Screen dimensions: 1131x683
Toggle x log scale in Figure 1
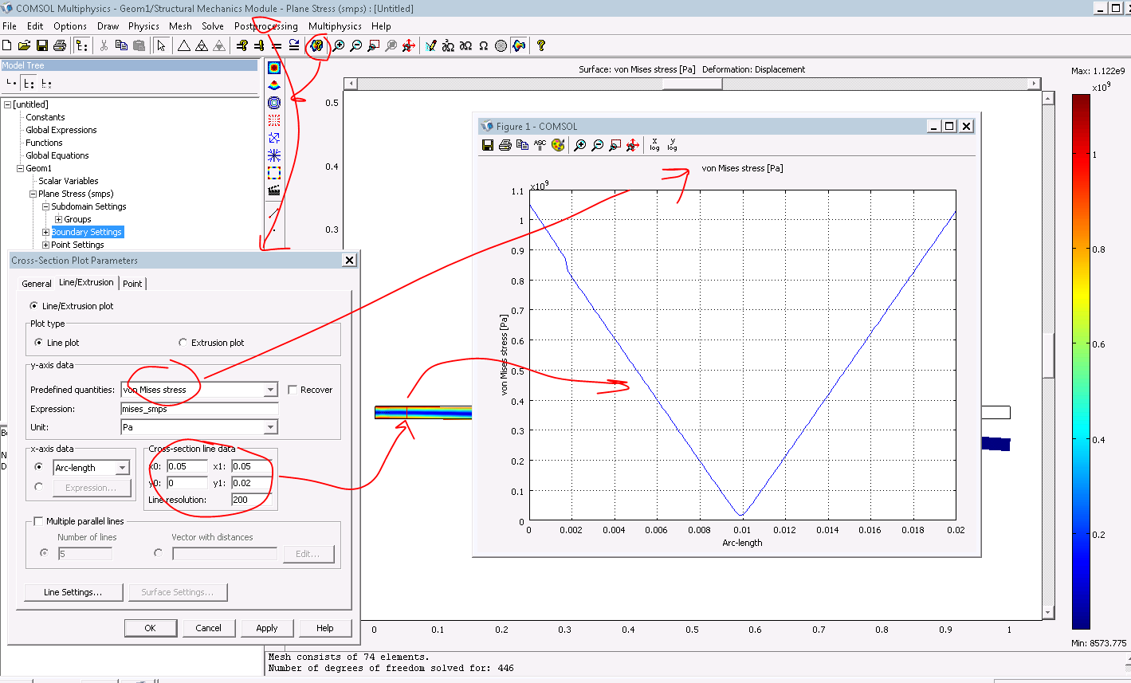(654, 144)
